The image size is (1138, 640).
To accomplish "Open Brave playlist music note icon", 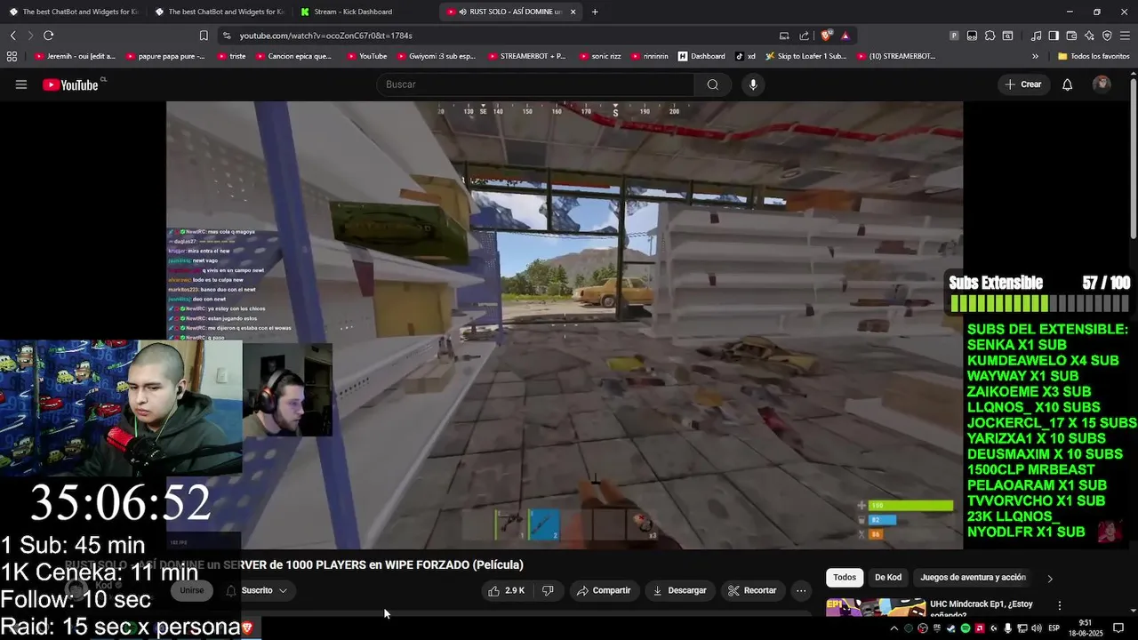I will (x=1036, y=36).
